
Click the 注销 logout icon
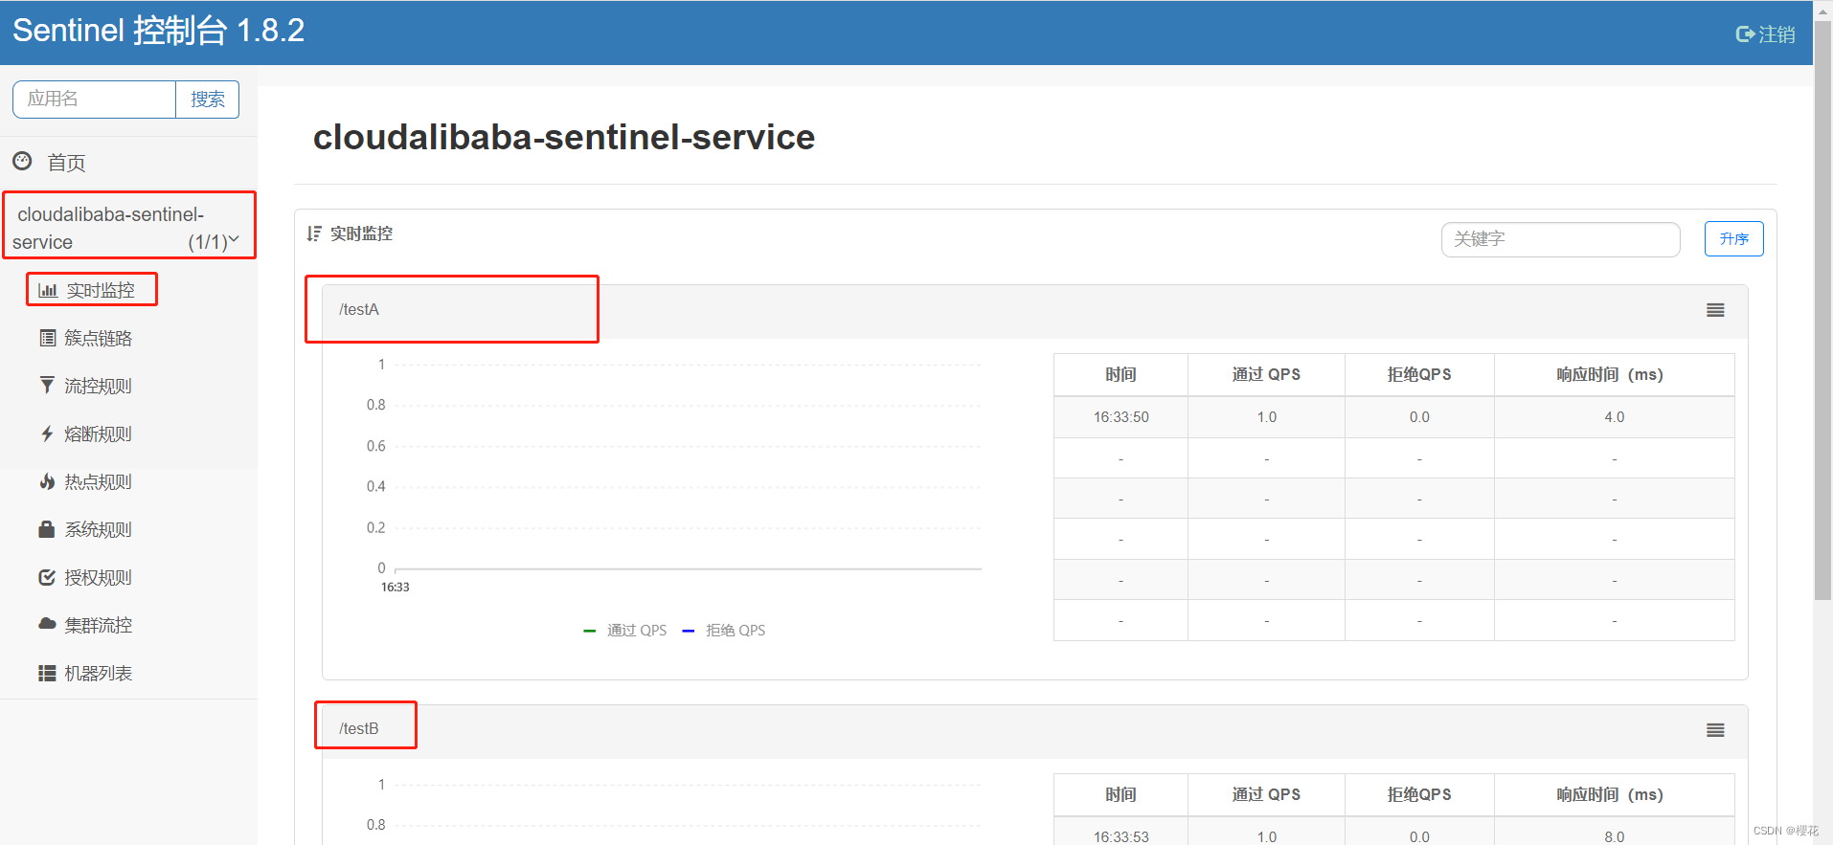(x=1745, y=34)
